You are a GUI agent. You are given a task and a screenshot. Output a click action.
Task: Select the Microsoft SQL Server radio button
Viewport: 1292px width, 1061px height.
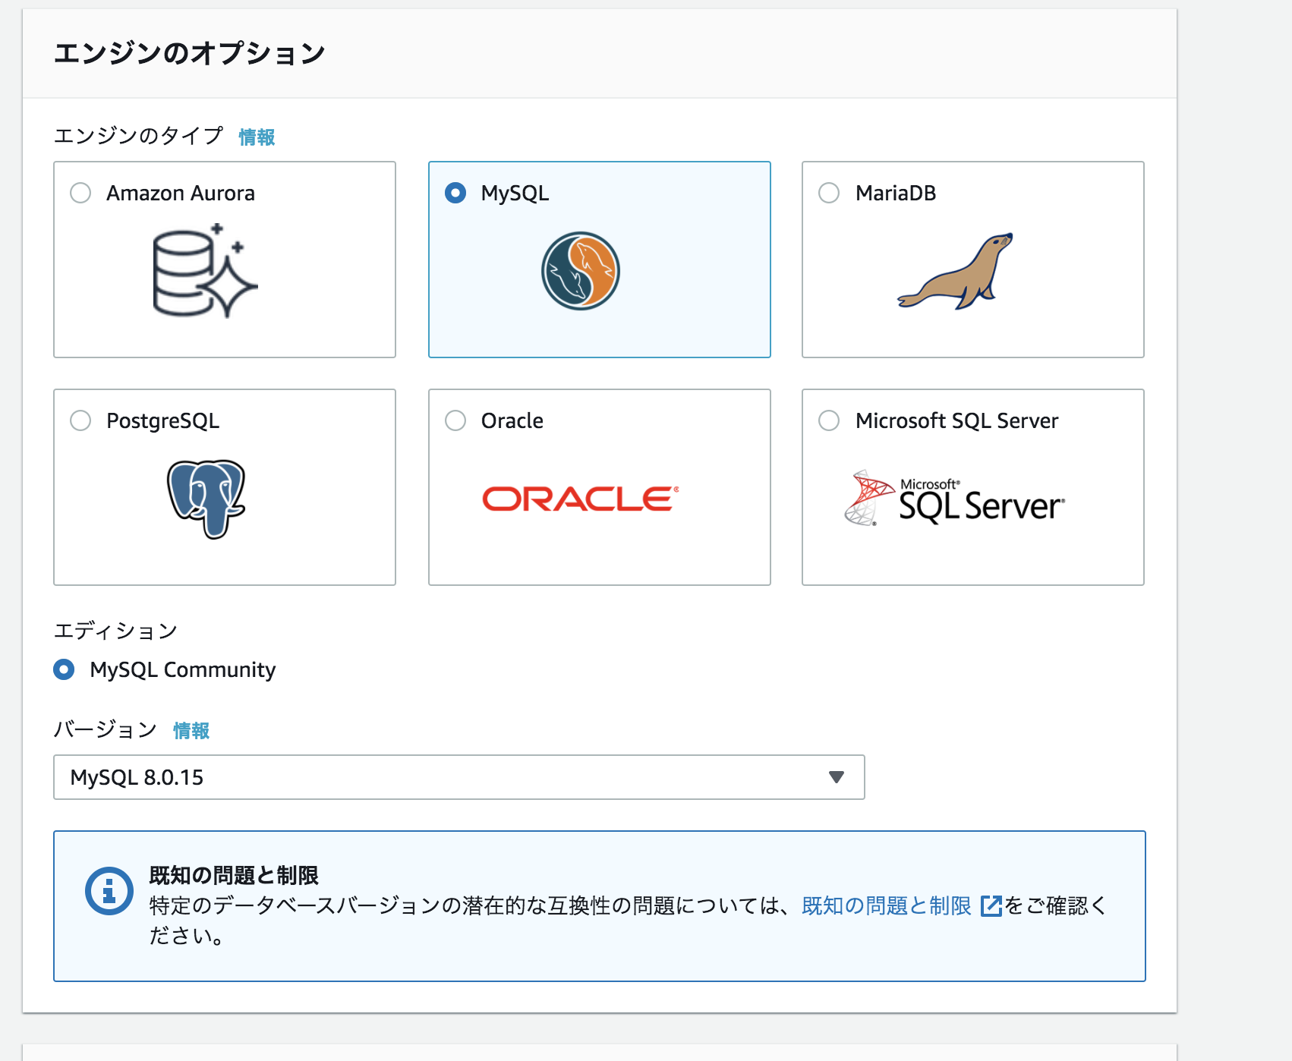(x=829, y=420)
